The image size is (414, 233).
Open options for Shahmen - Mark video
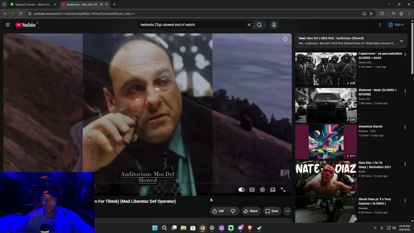[405, 91]
